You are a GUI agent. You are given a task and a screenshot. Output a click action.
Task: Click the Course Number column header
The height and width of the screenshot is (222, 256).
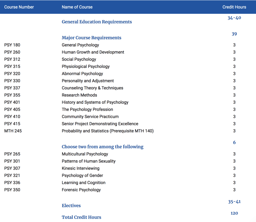[x=19, y=7]
